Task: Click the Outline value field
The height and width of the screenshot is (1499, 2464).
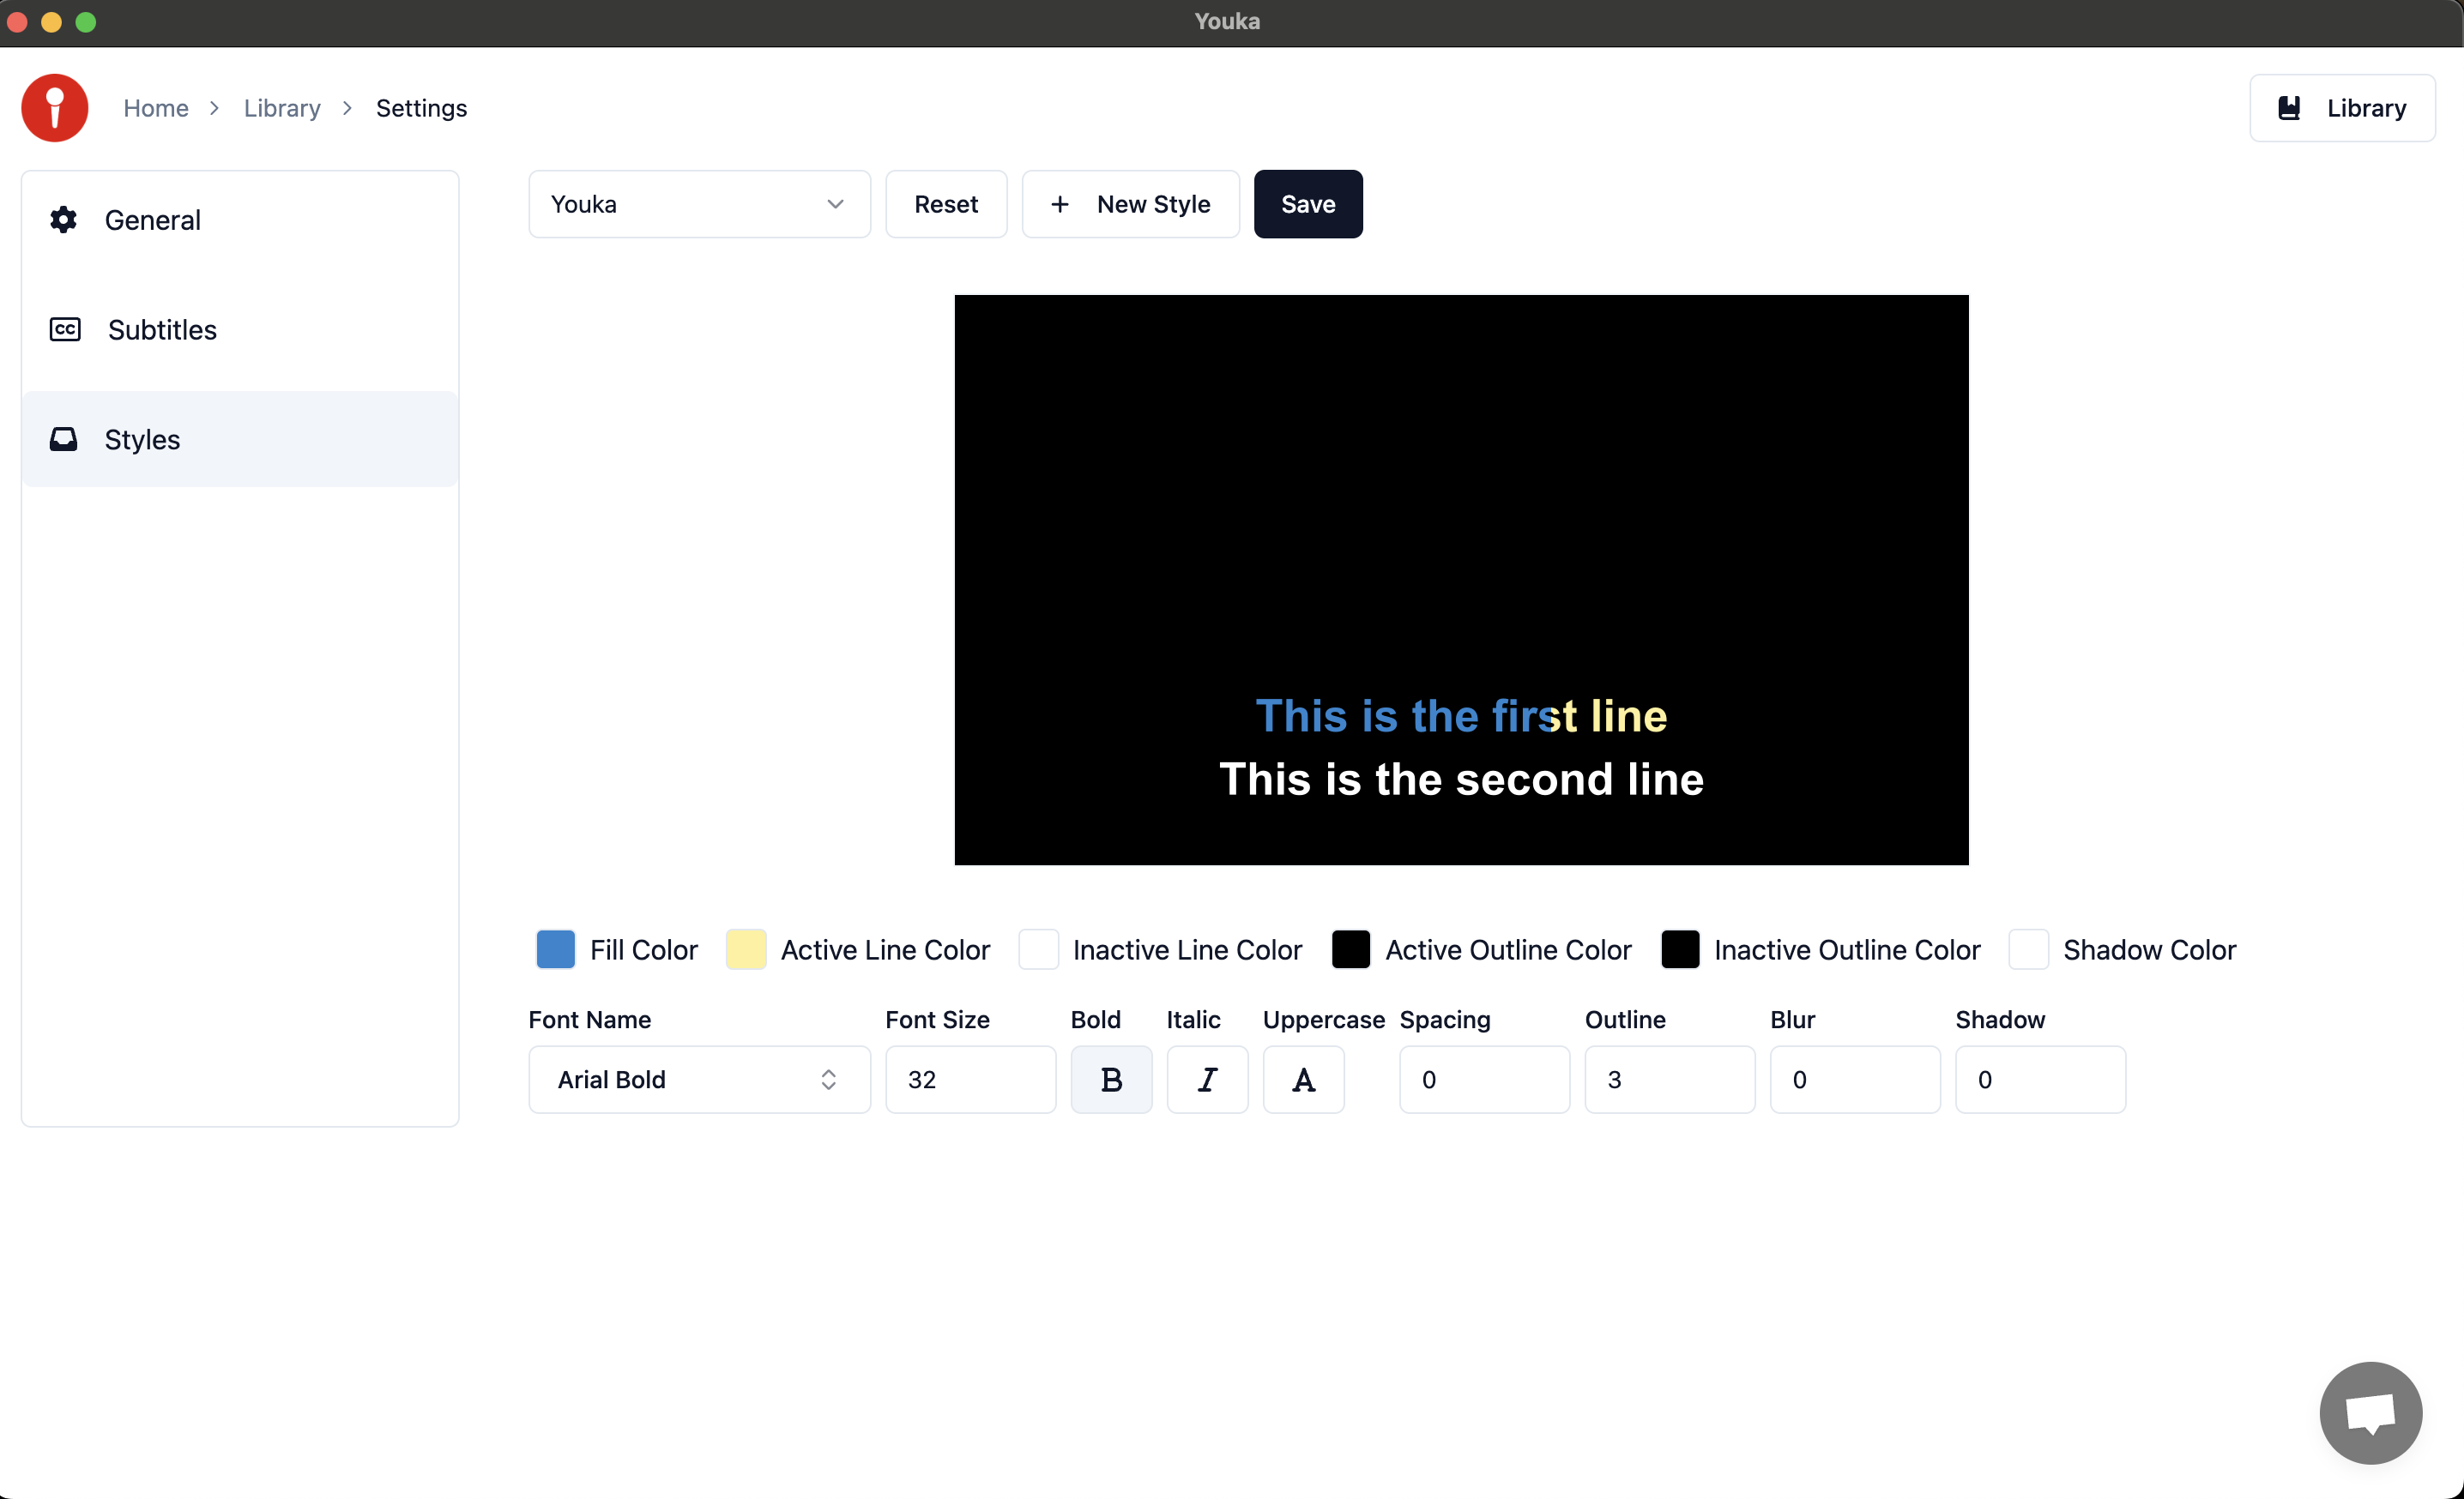Action: pyautogui.click(x=1669, y=1080)
